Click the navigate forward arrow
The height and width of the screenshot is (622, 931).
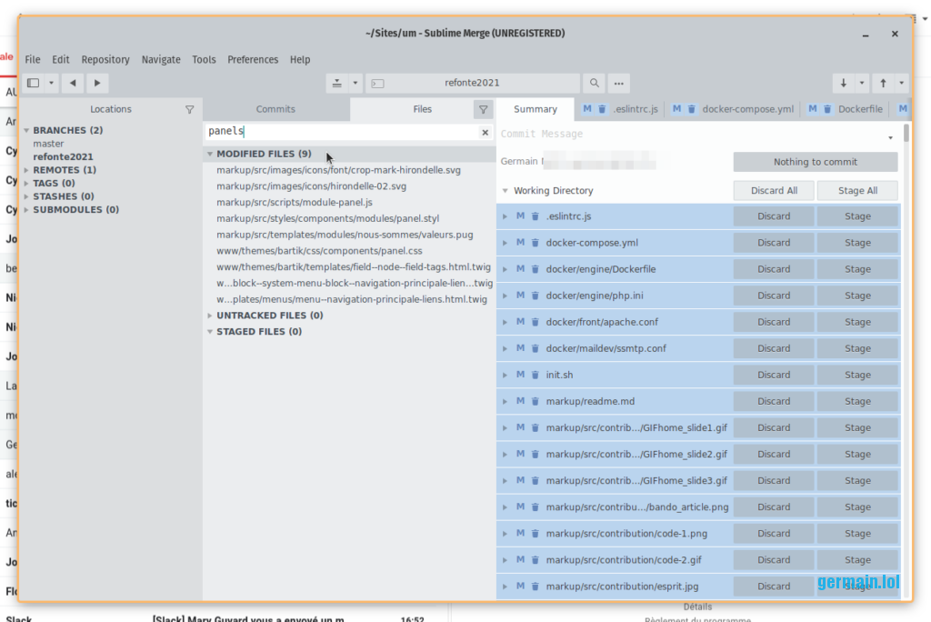(x=96, y=83)
